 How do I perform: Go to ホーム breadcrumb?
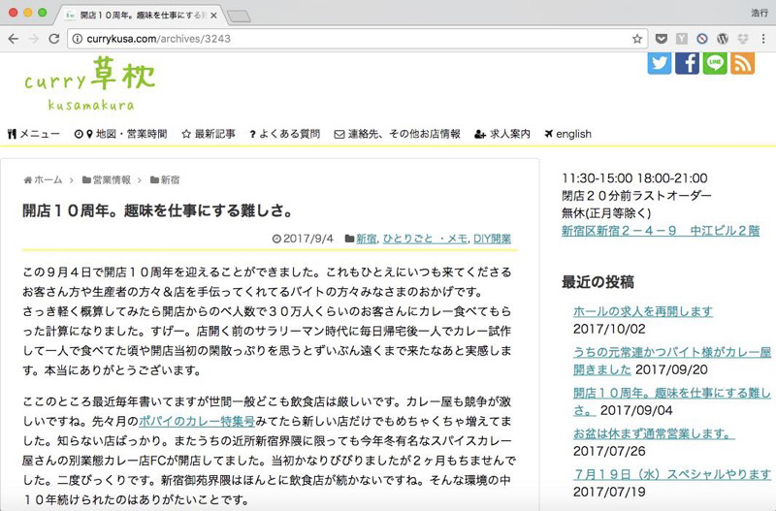(43, 179)
